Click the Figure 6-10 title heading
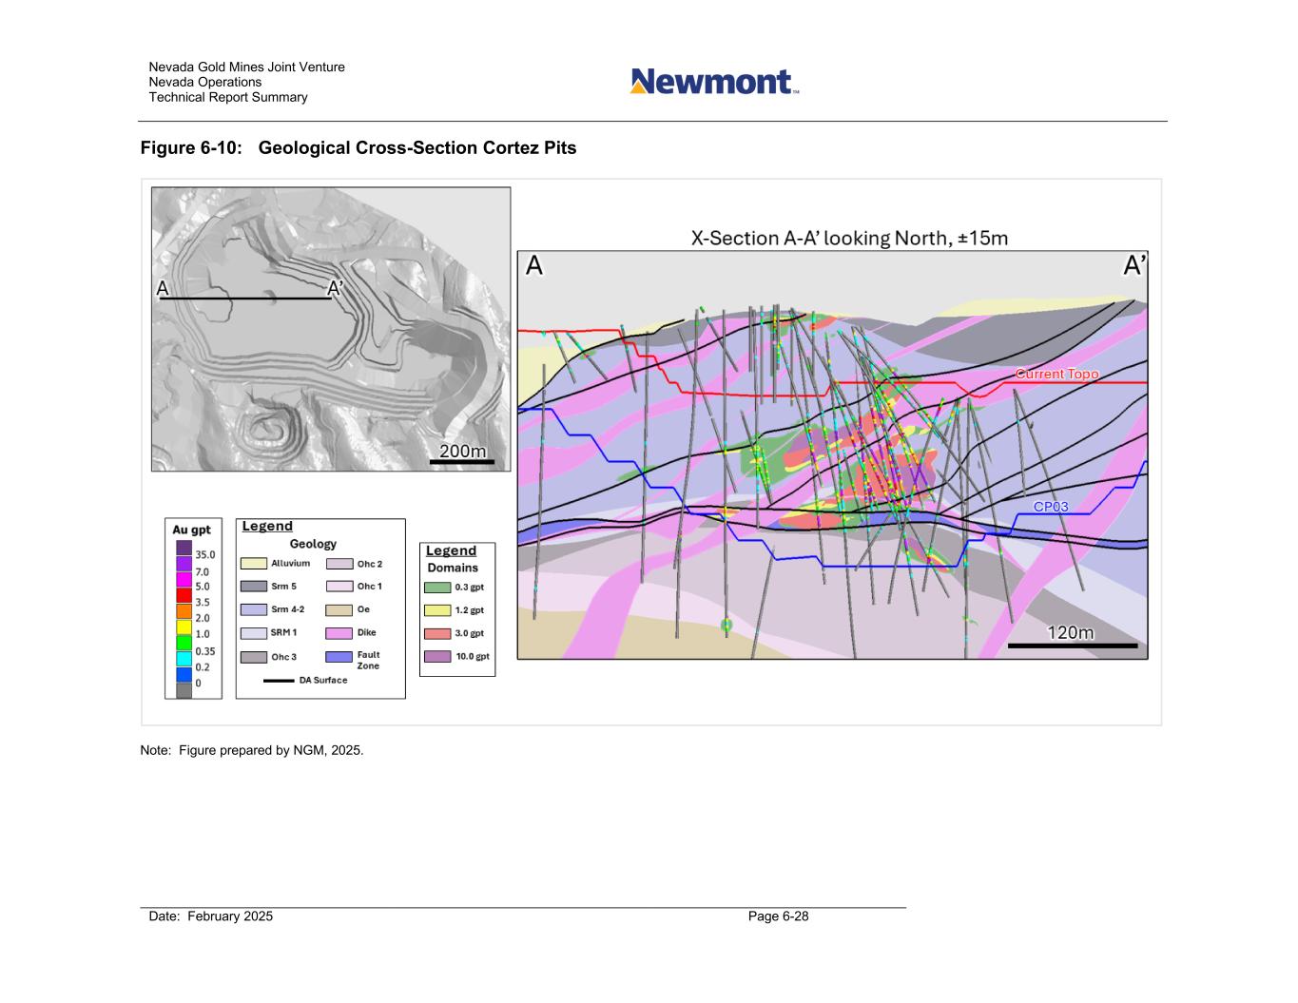The height and width of the screenshot is (1003, 1298). (358, 148)
